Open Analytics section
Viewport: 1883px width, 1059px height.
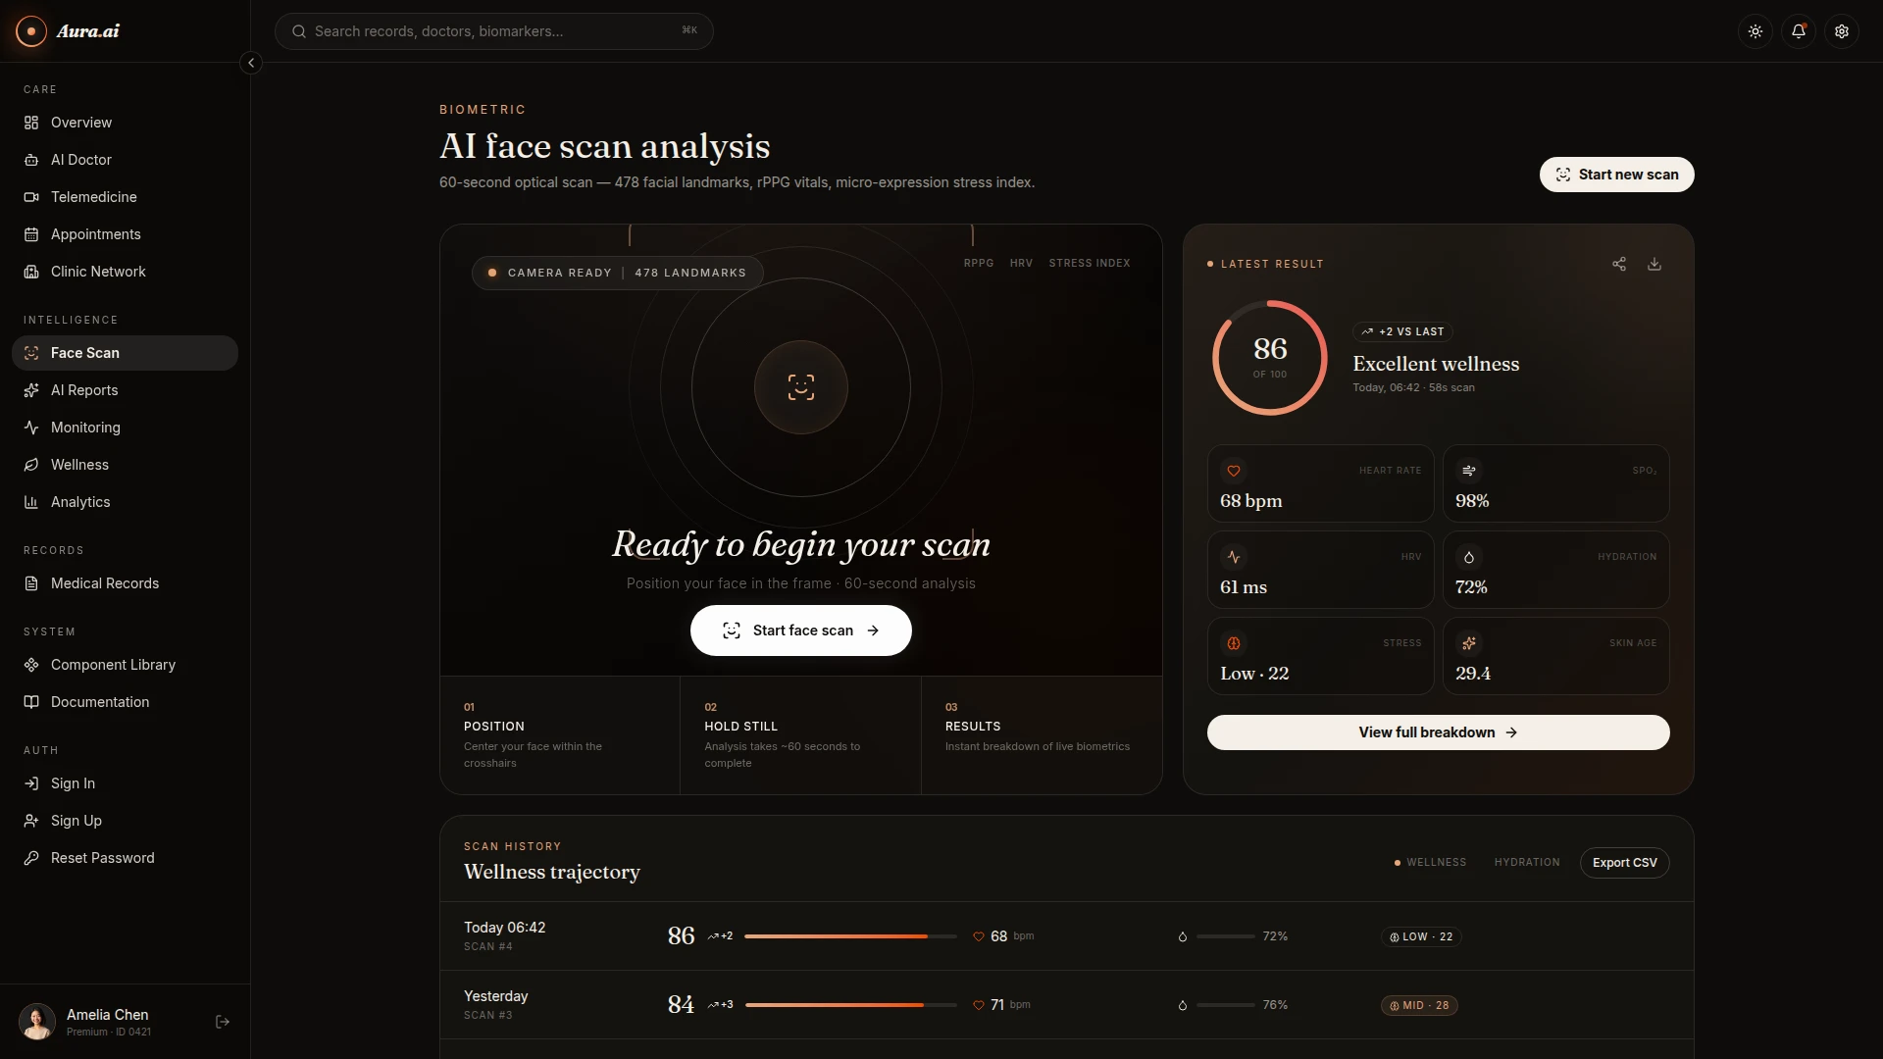(x=125, y=502)
